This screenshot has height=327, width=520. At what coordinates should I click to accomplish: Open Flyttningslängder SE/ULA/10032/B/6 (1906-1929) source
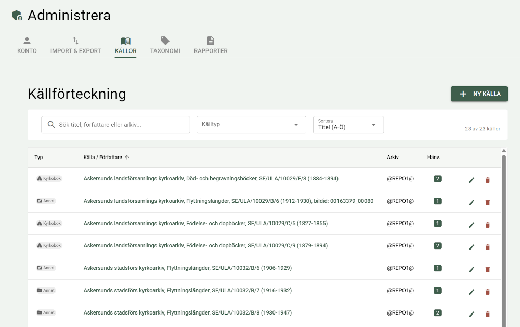pos(188,268)
